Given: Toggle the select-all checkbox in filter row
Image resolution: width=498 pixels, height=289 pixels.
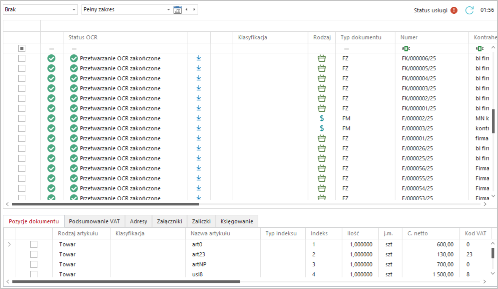Looking at the screenshot, I should click(22, 49).
